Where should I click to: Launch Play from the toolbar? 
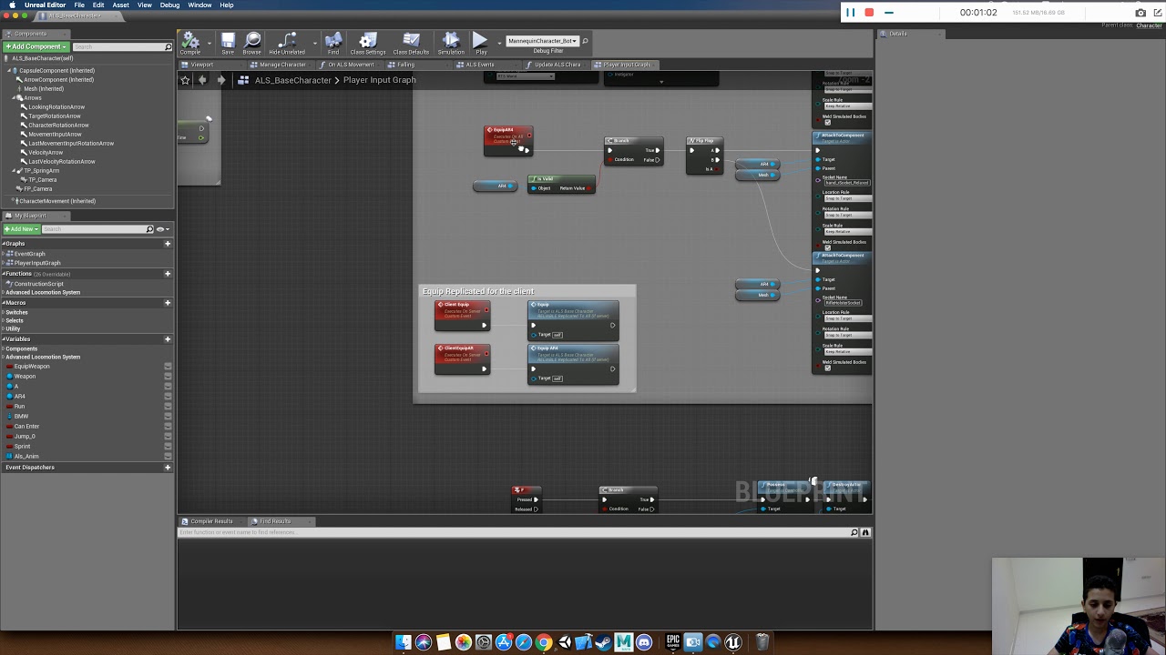point(480,43)
